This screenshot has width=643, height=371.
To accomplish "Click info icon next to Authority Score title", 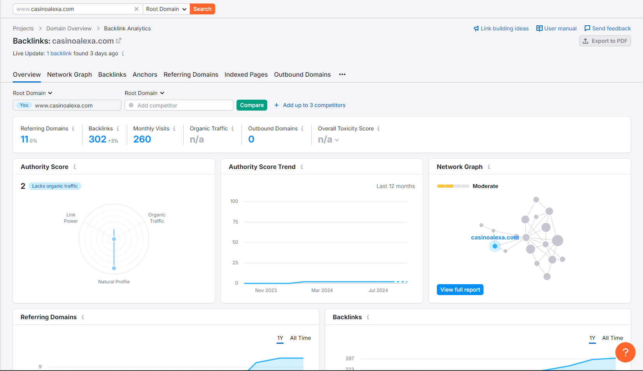I will click(75, 167).
